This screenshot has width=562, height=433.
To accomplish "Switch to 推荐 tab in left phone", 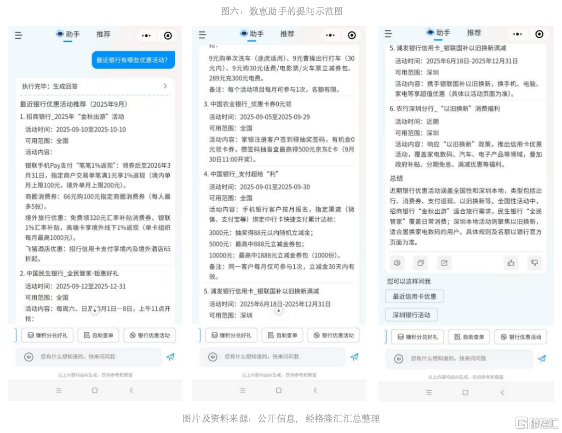I will coord(103,34).
